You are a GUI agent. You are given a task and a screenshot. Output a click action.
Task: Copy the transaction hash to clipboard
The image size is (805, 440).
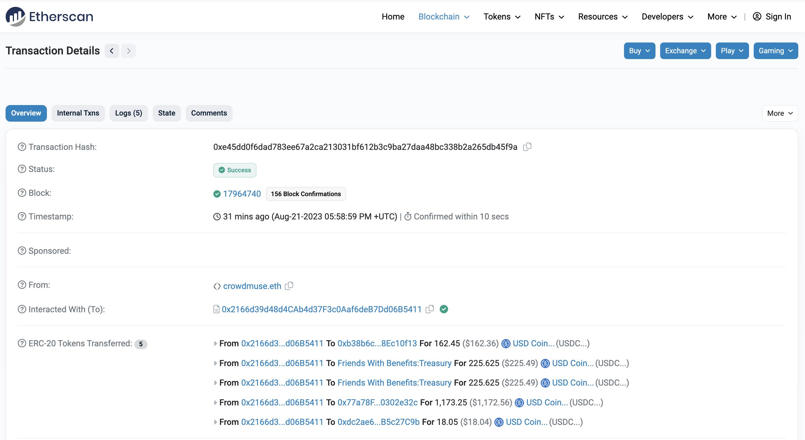click(527, 147)
